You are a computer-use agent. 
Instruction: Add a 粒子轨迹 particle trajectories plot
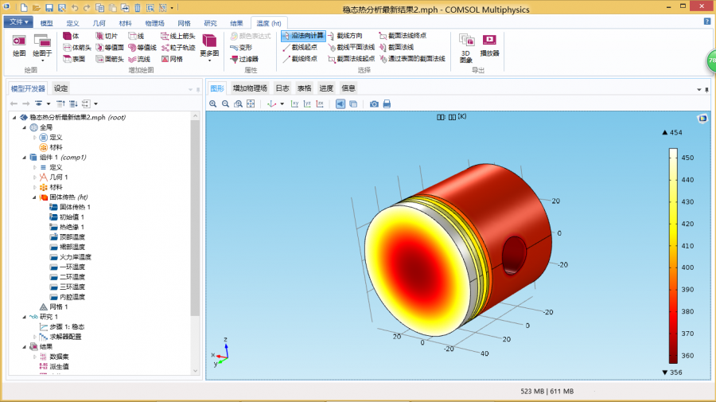[178, 47]
